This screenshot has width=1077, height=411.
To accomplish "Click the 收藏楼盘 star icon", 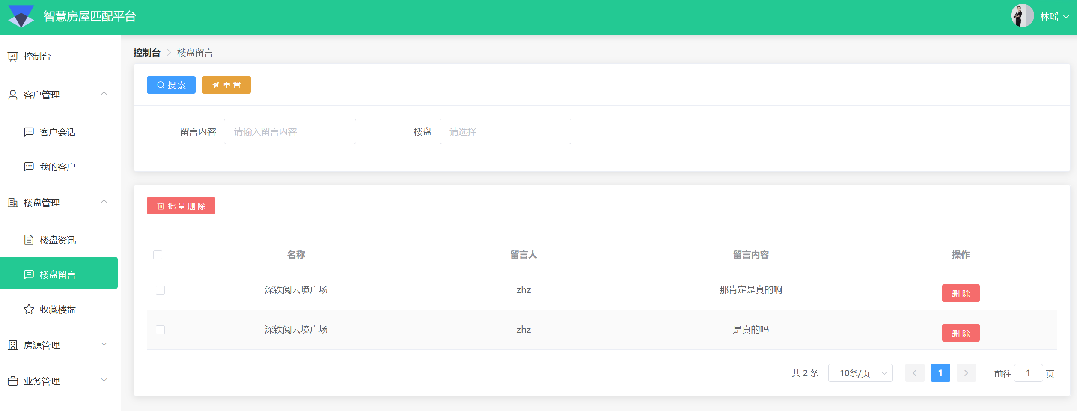I will coord(29,309).
